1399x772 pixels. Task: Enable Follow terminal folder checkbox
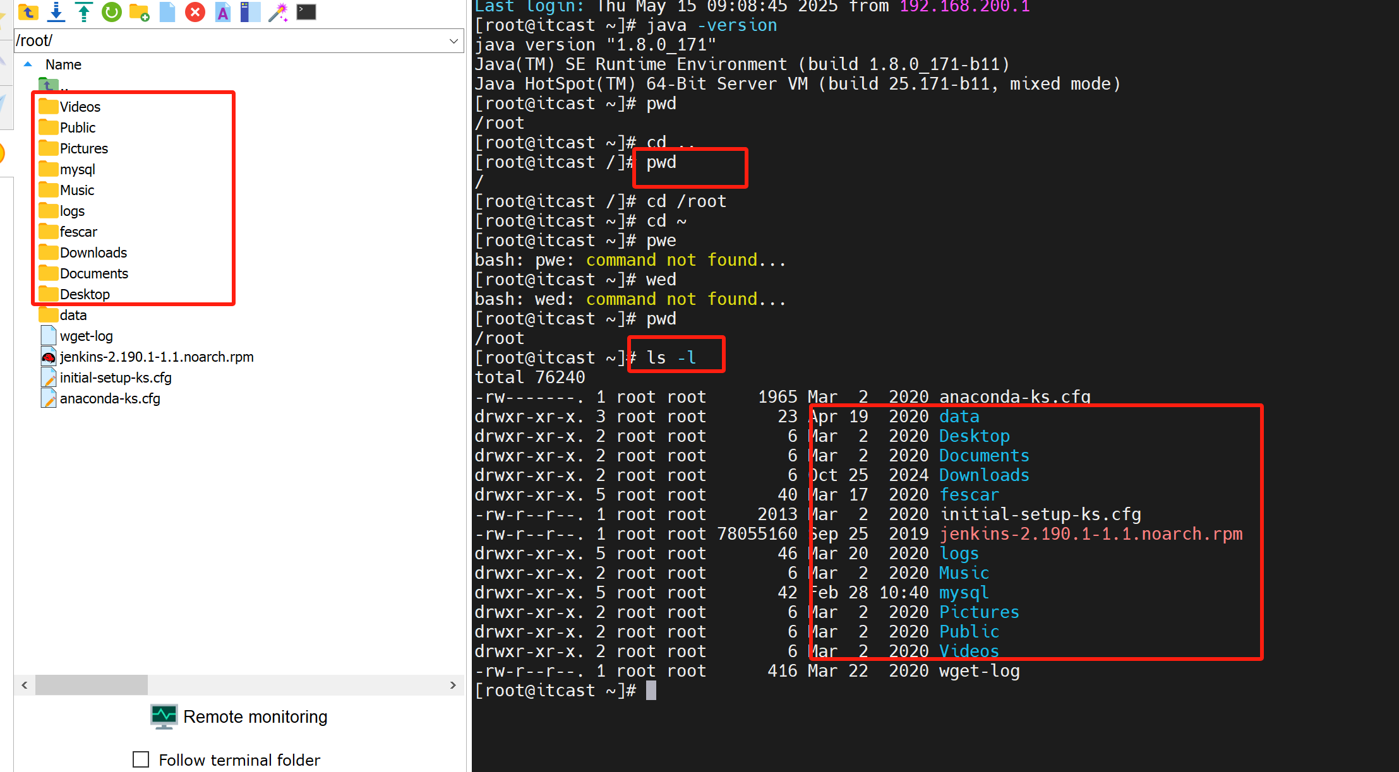point(141,759)
